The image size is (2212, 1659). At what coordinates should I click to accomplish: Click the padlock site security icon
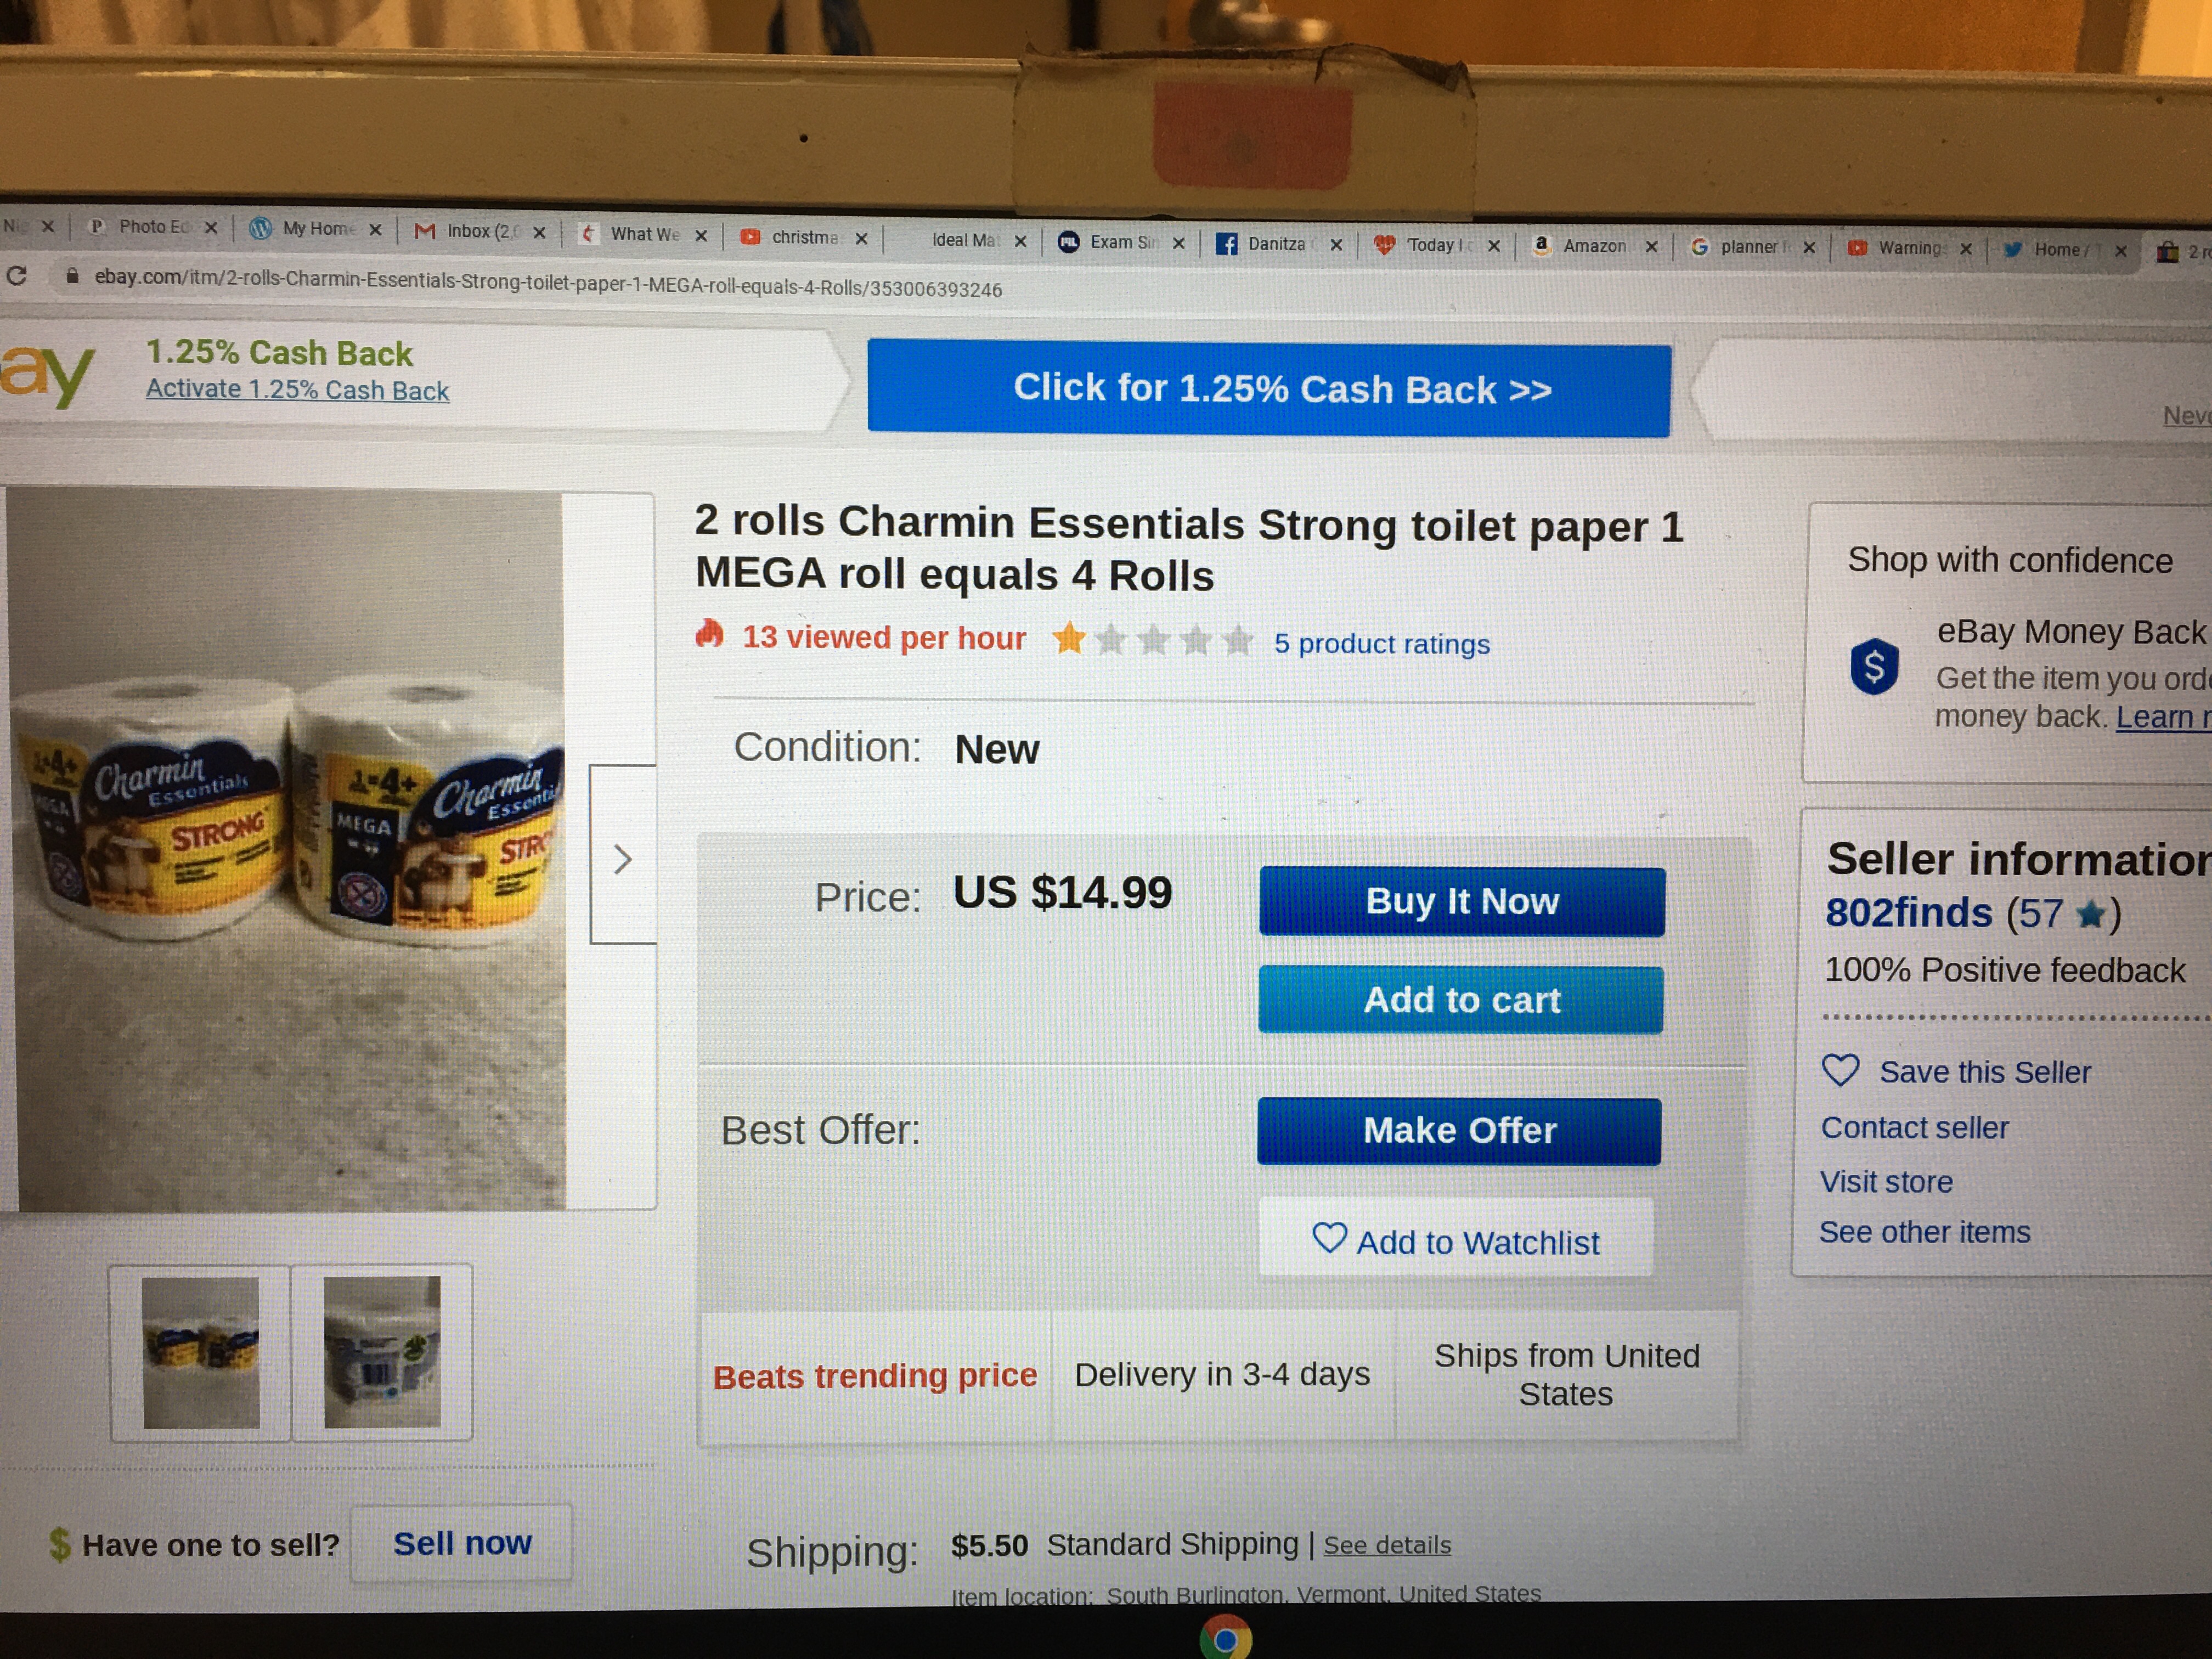pos(72,276)
